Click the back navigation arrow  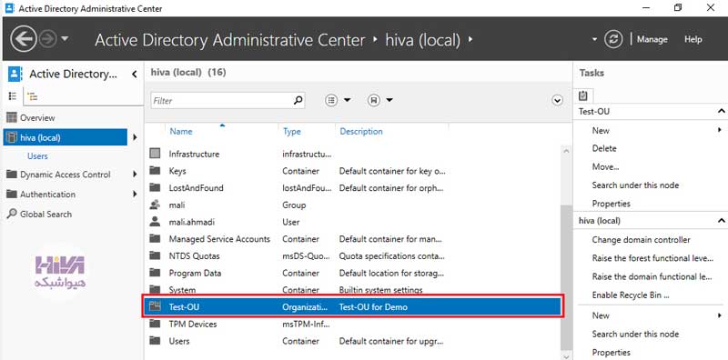click(24, 39)
